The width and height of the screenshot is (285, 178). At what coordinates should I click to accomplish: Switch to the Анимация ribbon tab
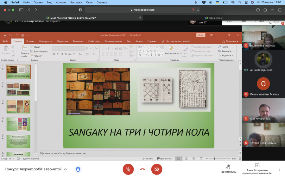(78, 41)
